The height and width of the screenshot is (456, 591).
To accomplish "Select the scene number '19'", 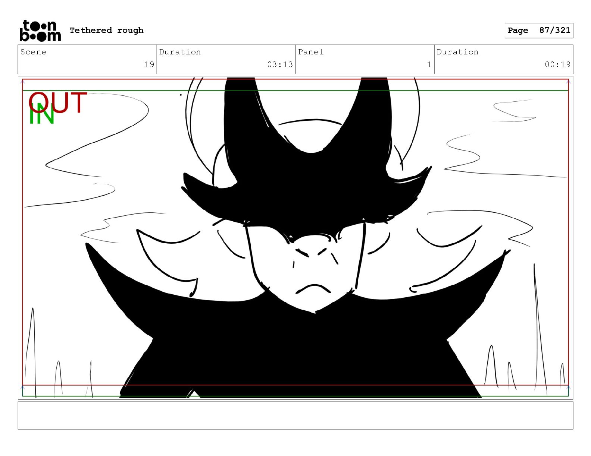I will pos(149,64).
